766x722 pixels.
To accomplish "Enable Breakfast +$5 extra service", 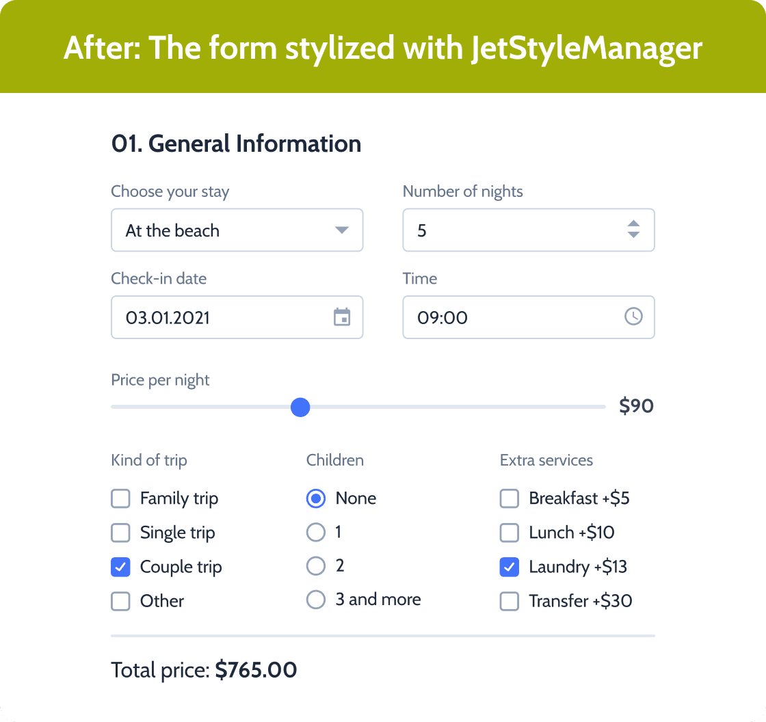I will pos(509,498).
